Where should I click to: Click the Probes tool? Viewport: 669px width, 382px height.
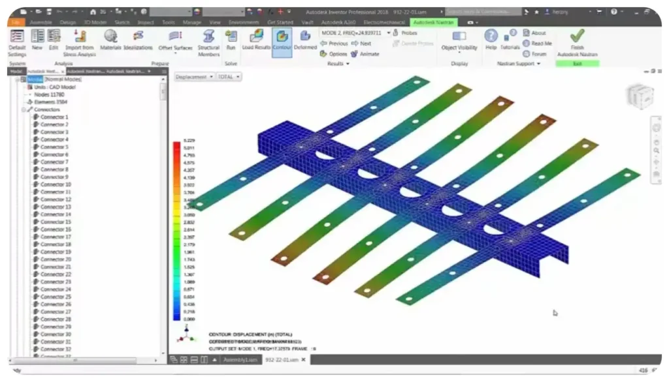click(405, 33)
